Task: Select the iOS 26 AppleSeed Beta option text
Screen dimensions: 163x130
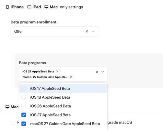Action: (x=51, y=106)
